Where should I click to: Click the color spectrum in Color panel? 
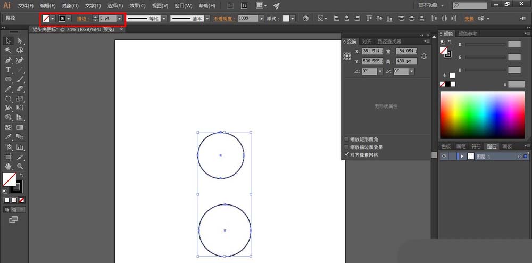[483, 114]
